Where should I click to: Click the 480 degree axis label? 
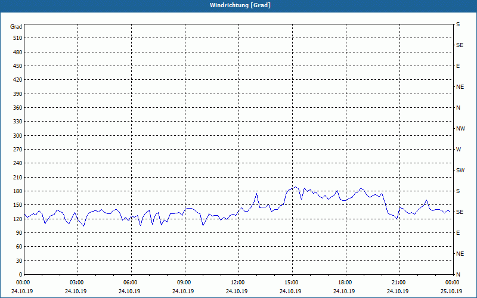pos(18,52)
